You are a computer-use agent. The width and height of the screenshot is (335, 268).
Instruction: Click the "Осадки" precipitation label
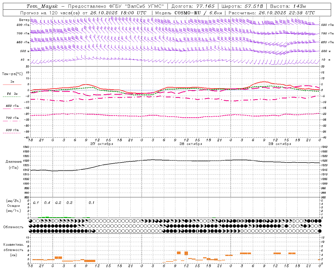click(x=14, y=206)
